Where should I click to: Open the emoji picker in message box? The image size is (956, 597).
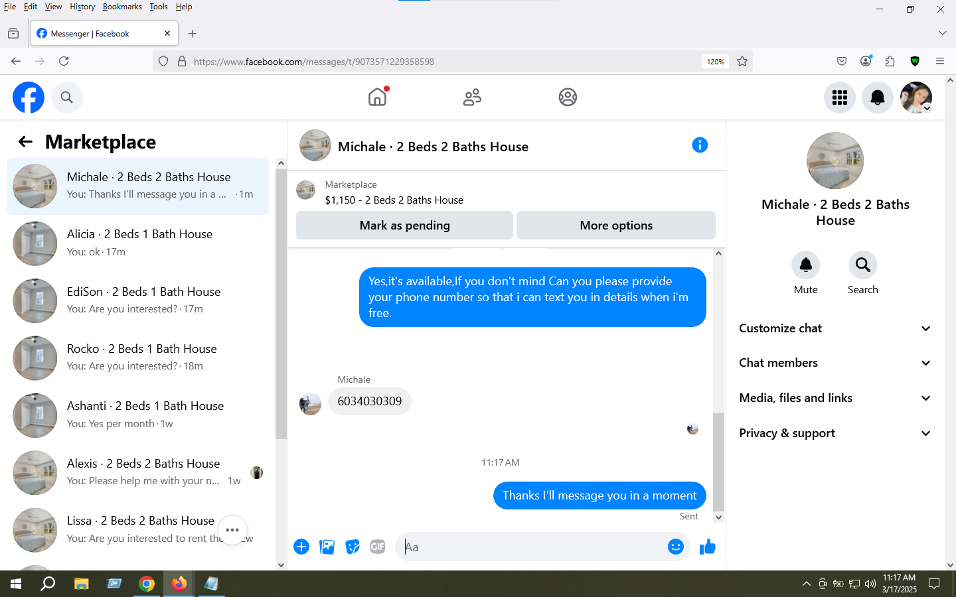676,547
